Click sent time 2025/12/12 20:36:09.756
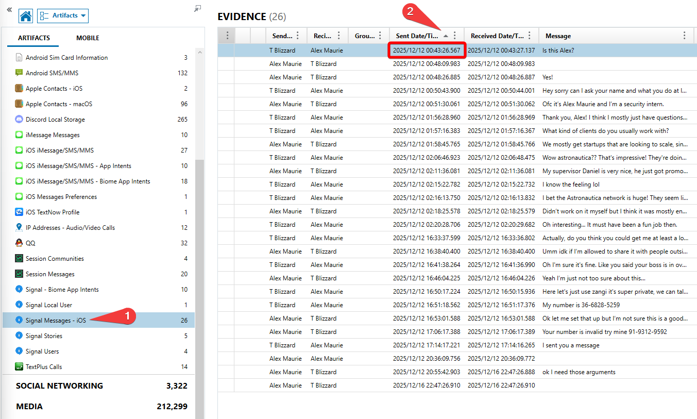The width and height of the screenshot is (697, 419). click(x=427, y=359)
